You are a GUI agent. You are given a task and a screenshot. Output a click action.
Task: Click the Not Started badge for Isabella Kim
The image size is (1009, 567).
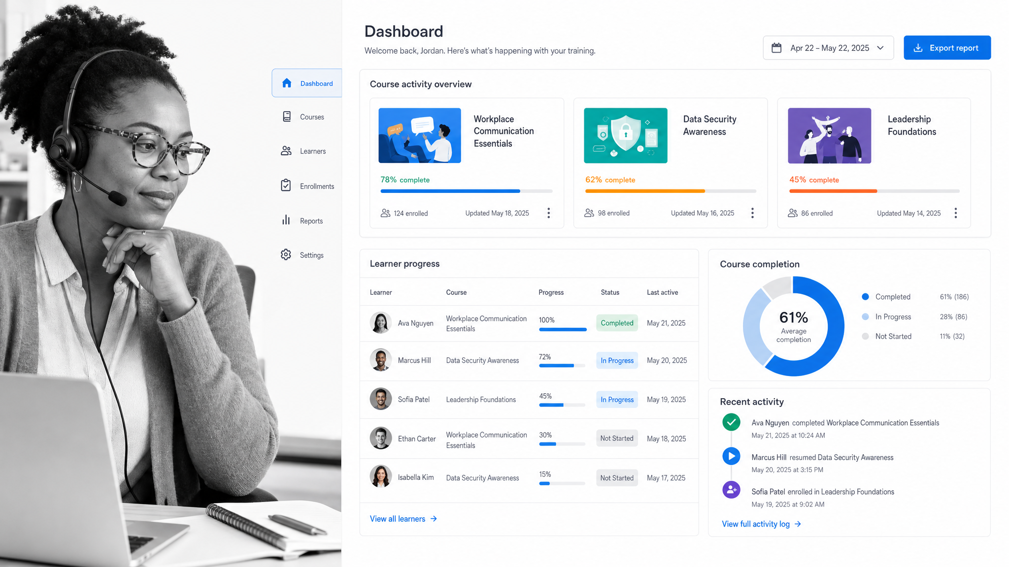(617, 477)
